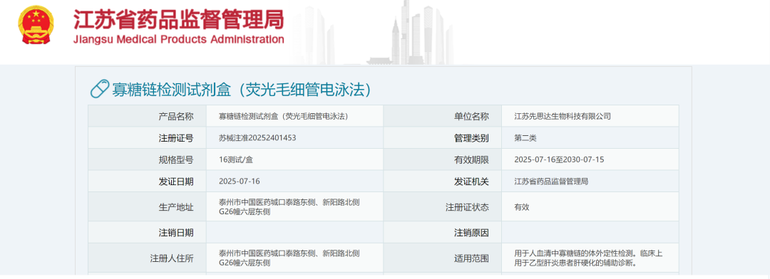Click the 有效期限 label cell
Viewport: 770px width, 279px height.
(443, 159)
